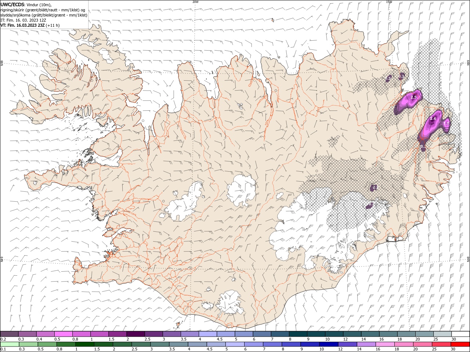Pick the dark teal upper swatch starting at 8
The height and width of the screenshot is (352, 470).
pos(298,334)
